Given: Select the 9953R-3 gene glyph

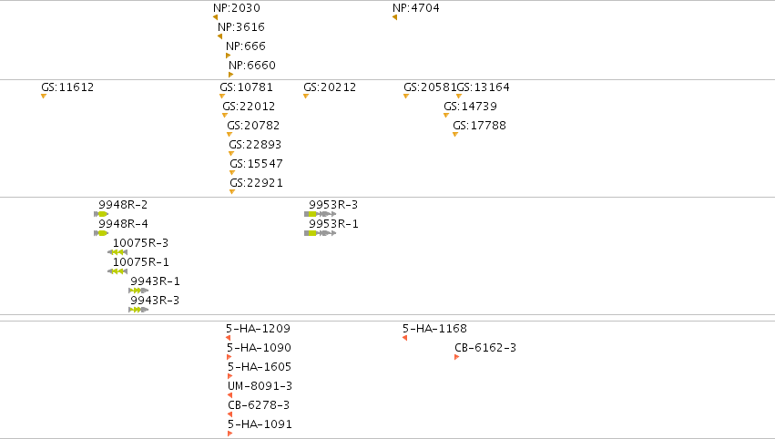Looking at the screenshot, I should [321, 214].
